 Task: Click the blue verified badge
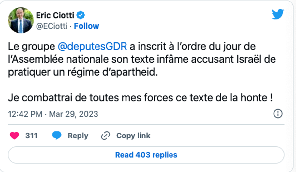(x=81, y=15)
